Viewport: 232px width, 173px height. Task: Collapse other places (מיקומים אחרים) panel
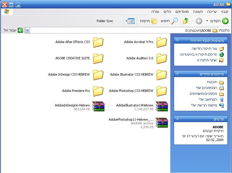coord(178,74)
